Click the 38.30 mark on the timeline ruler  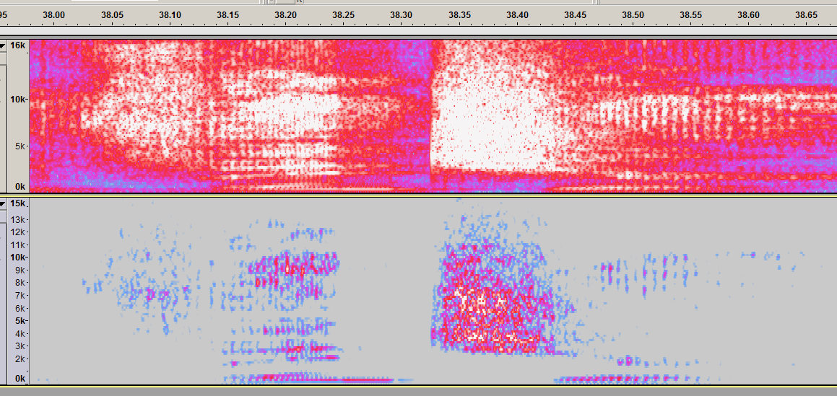pos(401,15)
